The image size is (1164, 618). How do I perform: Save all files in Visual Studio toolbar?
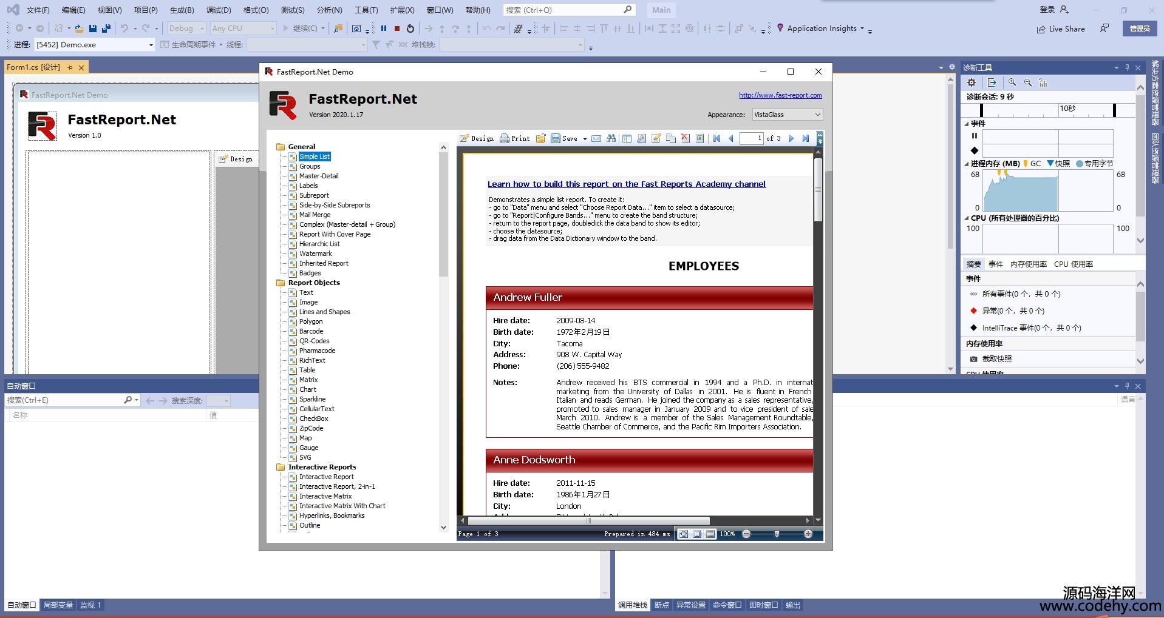[x=106, y=29]
